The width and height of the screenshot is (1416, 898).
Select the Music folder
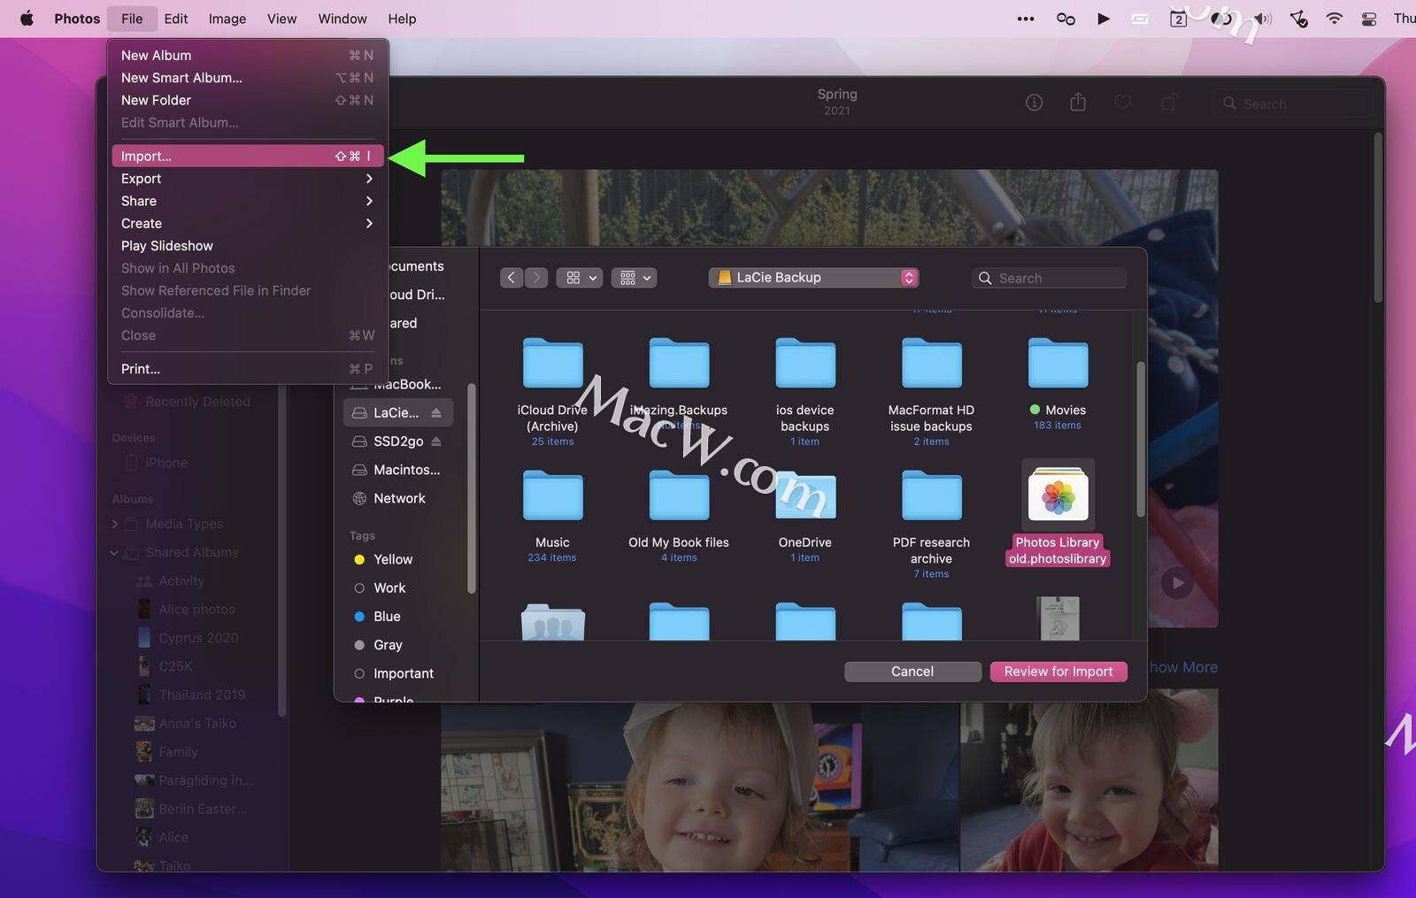pyautogui.click(x=552, y=516)
